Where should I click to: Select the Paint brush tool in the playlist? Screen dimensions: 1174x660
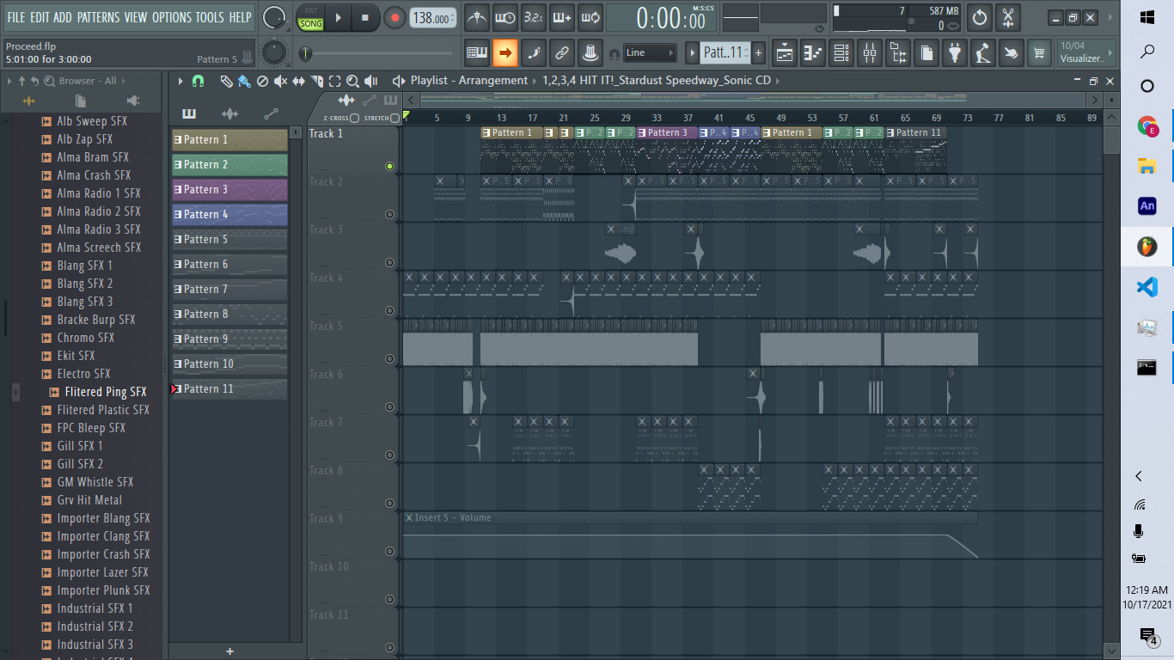[x=244, y=81]
